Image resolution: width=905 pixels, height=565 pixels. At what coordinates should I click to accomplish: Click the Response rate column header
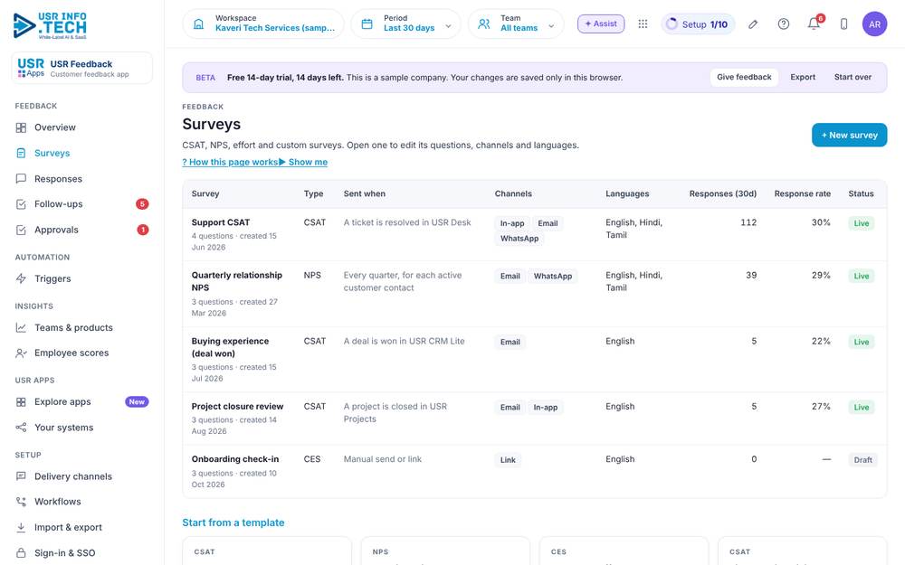[802, 193]
